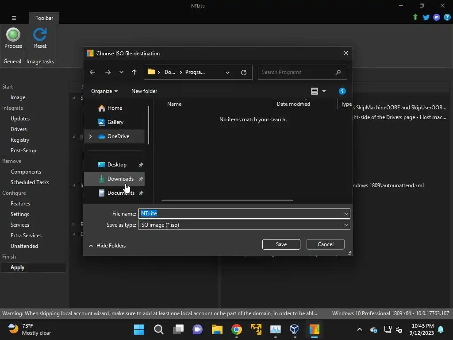
Task: Open the File name dropdown arrow
Action: (x=346, y=214)
